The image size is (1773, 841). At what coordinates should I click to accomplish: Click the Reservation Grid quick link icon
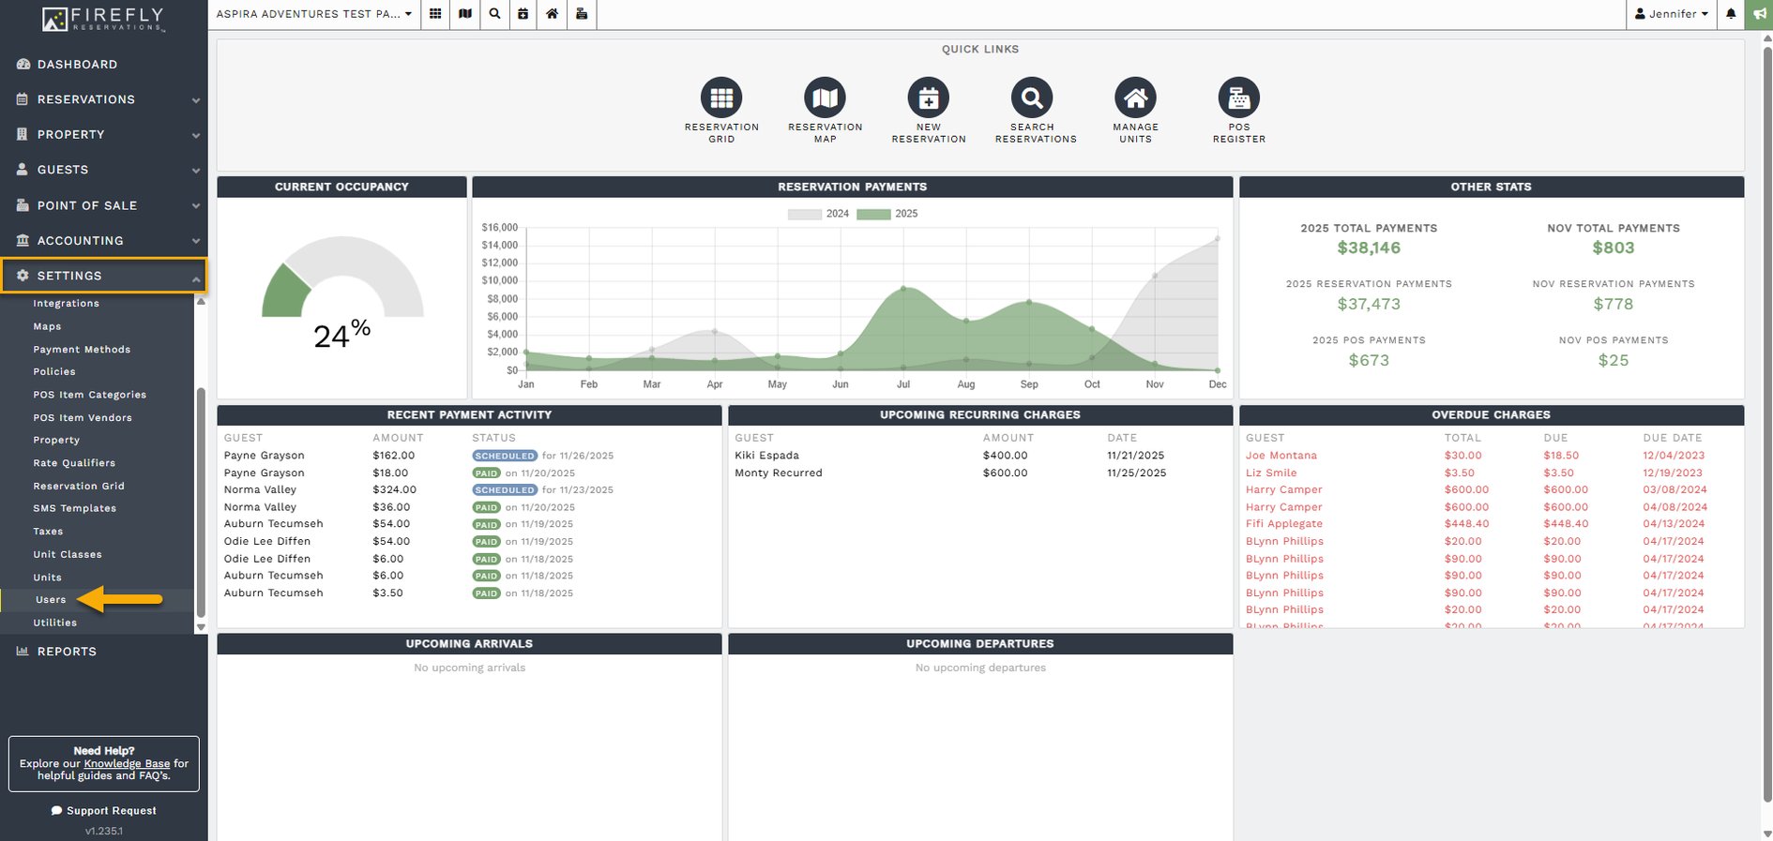pyautogui.click(x=720, y=98)
